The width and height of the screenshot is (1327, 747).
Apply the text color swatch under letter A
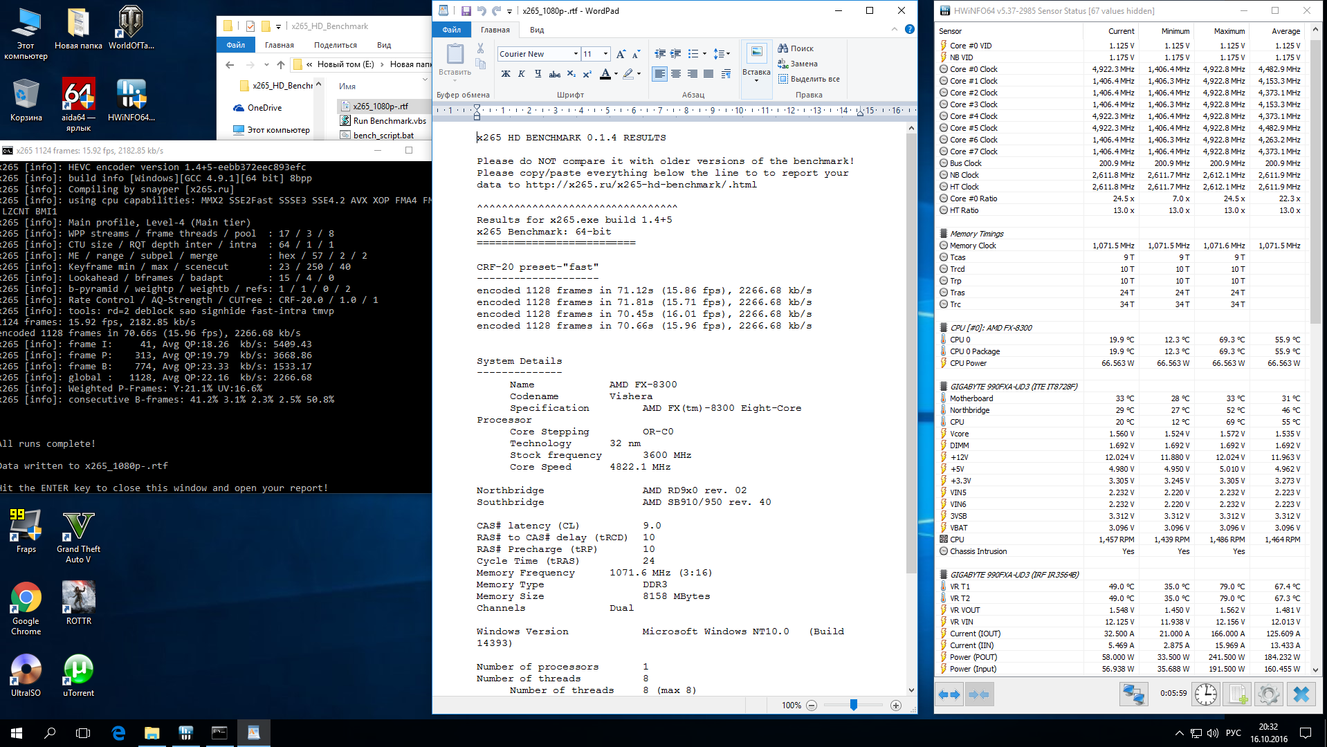pos(605,74)
